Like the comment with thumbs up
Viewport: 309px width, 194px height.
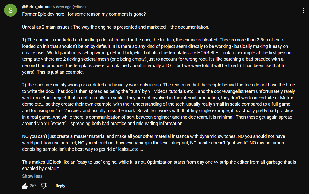coord(25,186)
